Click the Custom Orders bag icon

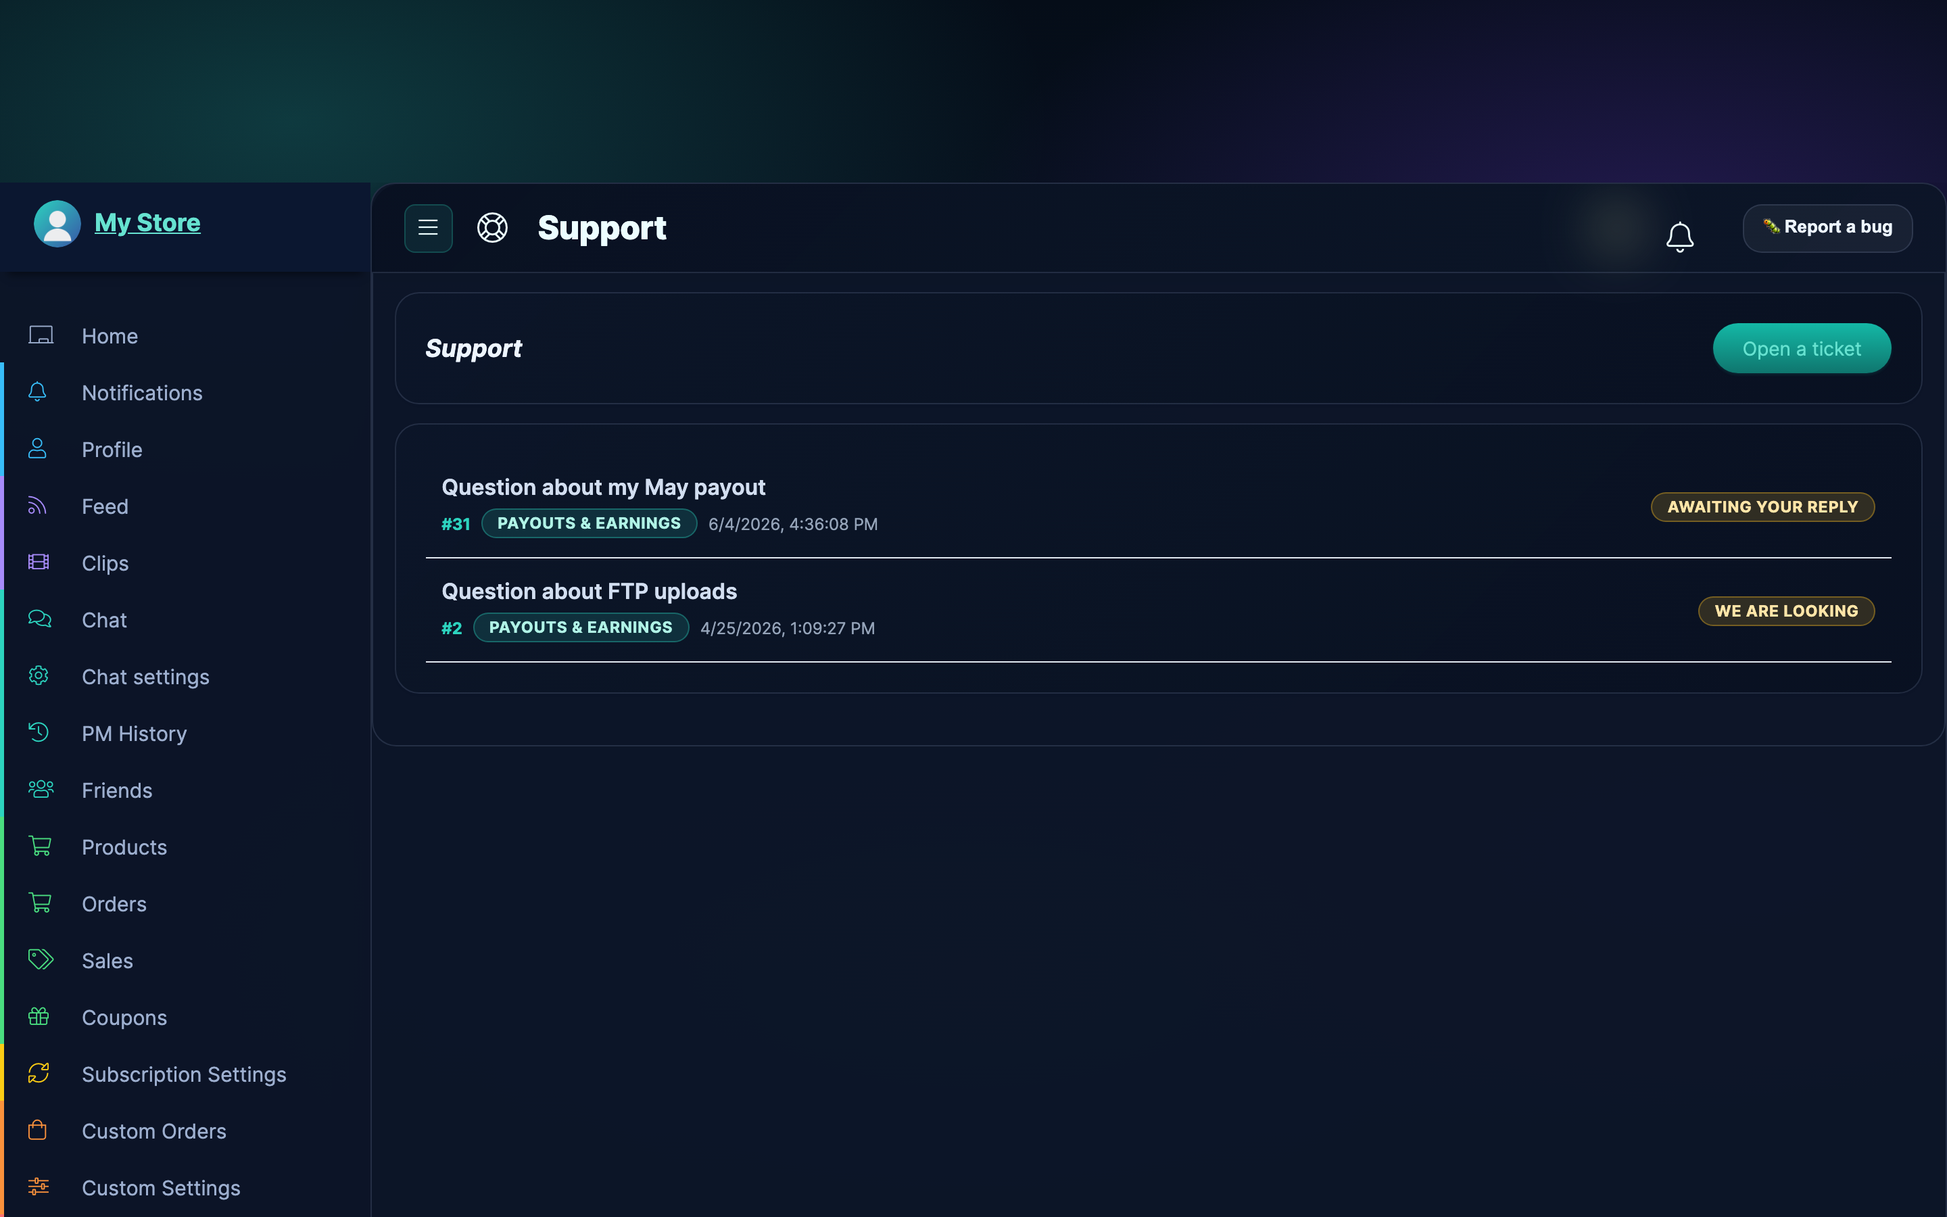(38, 1130)
